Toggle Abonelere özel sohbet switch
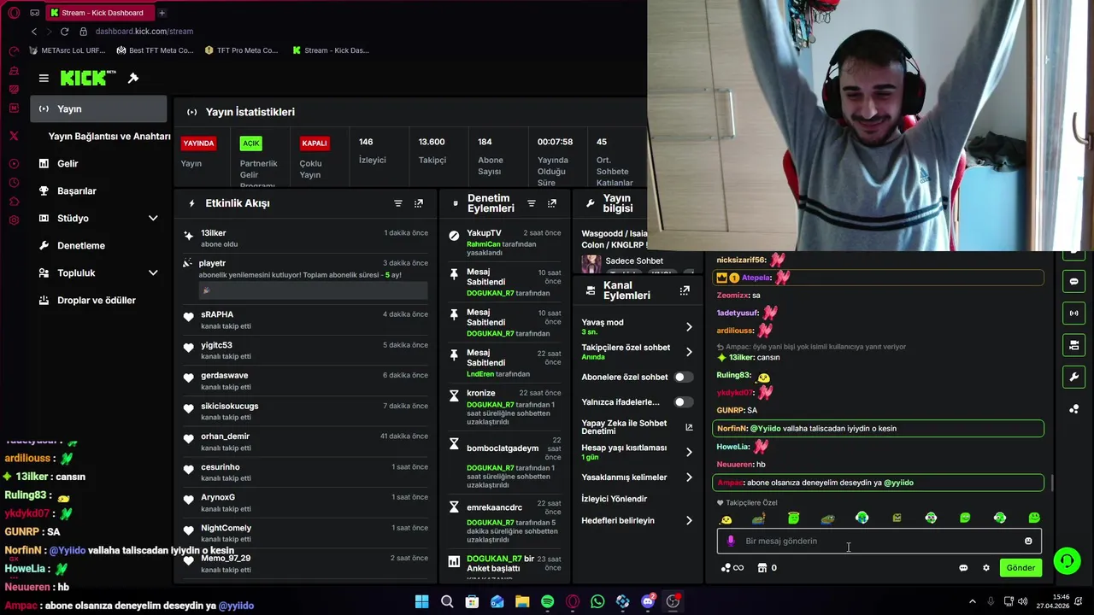 pos(683,377)
